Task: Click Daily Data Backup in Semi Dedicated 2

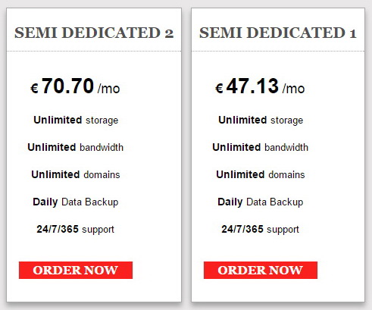Action: point(76,202)
